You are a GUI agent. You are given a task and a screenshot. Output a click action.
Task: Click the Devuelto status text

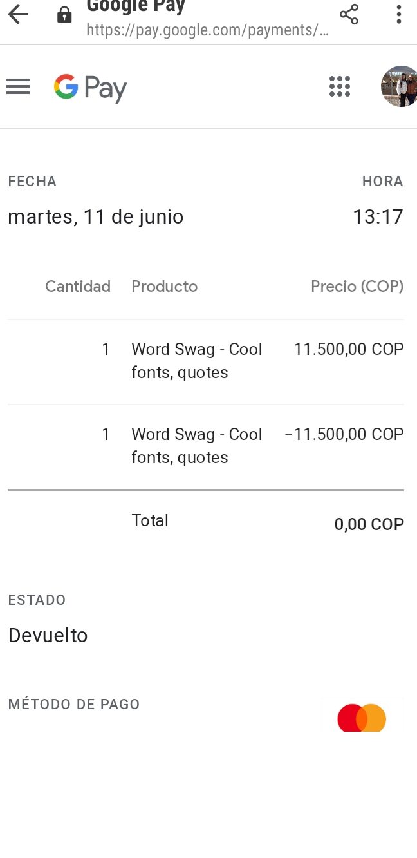[x=48, y=636]
